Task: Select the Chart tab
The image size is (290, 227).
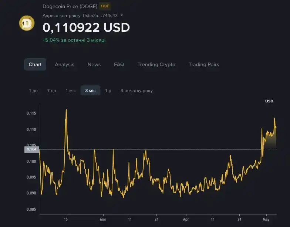Action: [x=35, y=64]
